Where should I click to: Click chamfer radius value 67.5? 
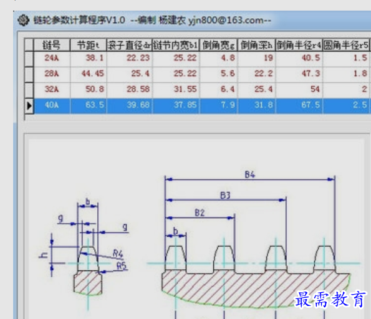click(x=311, y=105)
